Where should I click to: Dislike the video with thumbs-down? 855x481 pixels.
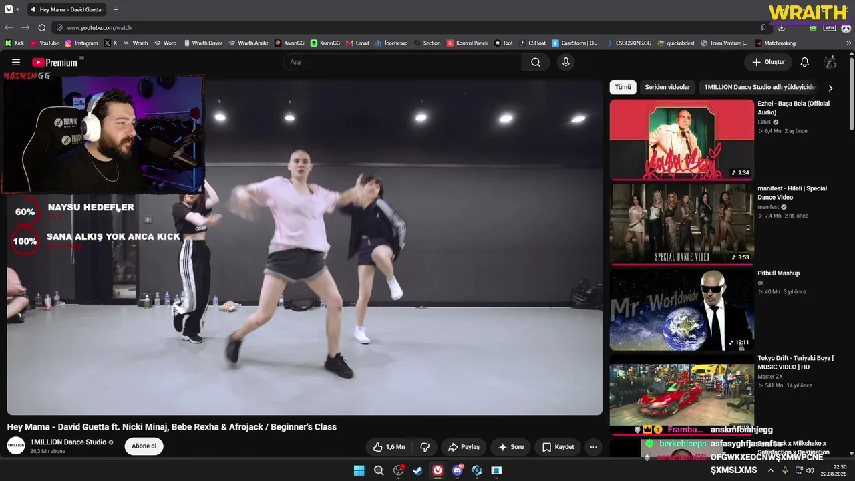pyautogui.click(x=425, y=447)
